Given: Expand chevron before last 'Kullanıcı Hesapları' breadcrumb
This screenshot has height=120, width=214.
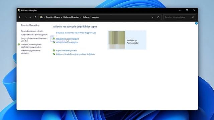Looking at the screenshot, I should [81, 17].
